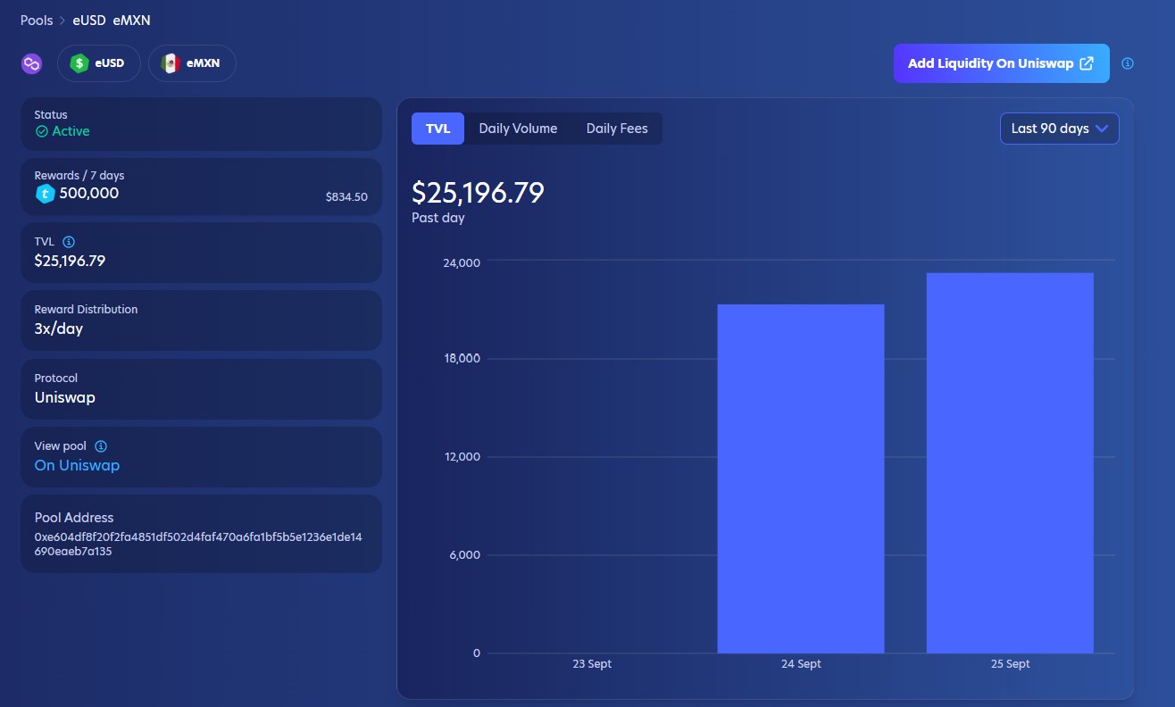Image resolution: width=1175 pixels, height=707 pixels.
Task: Click the blue rewards token icon
Action: (x=45, y=194)
